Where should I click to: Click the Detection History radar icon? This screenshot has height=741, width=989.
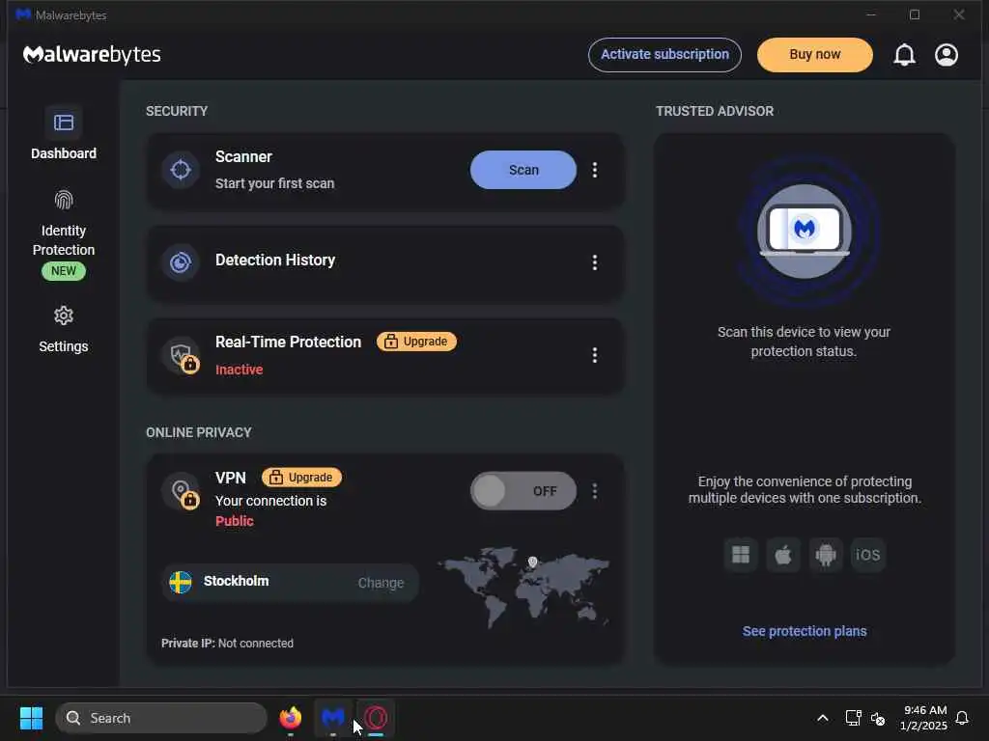tap(181, 262)
